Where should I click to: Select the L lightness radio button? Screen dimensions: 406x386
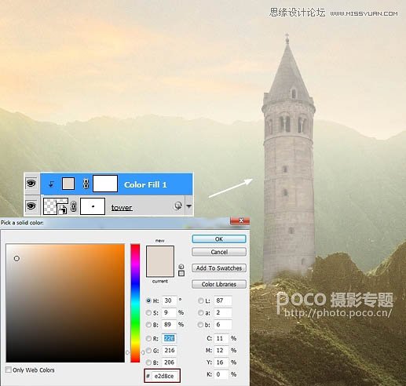pyautogui.click(x=201, y=300)
